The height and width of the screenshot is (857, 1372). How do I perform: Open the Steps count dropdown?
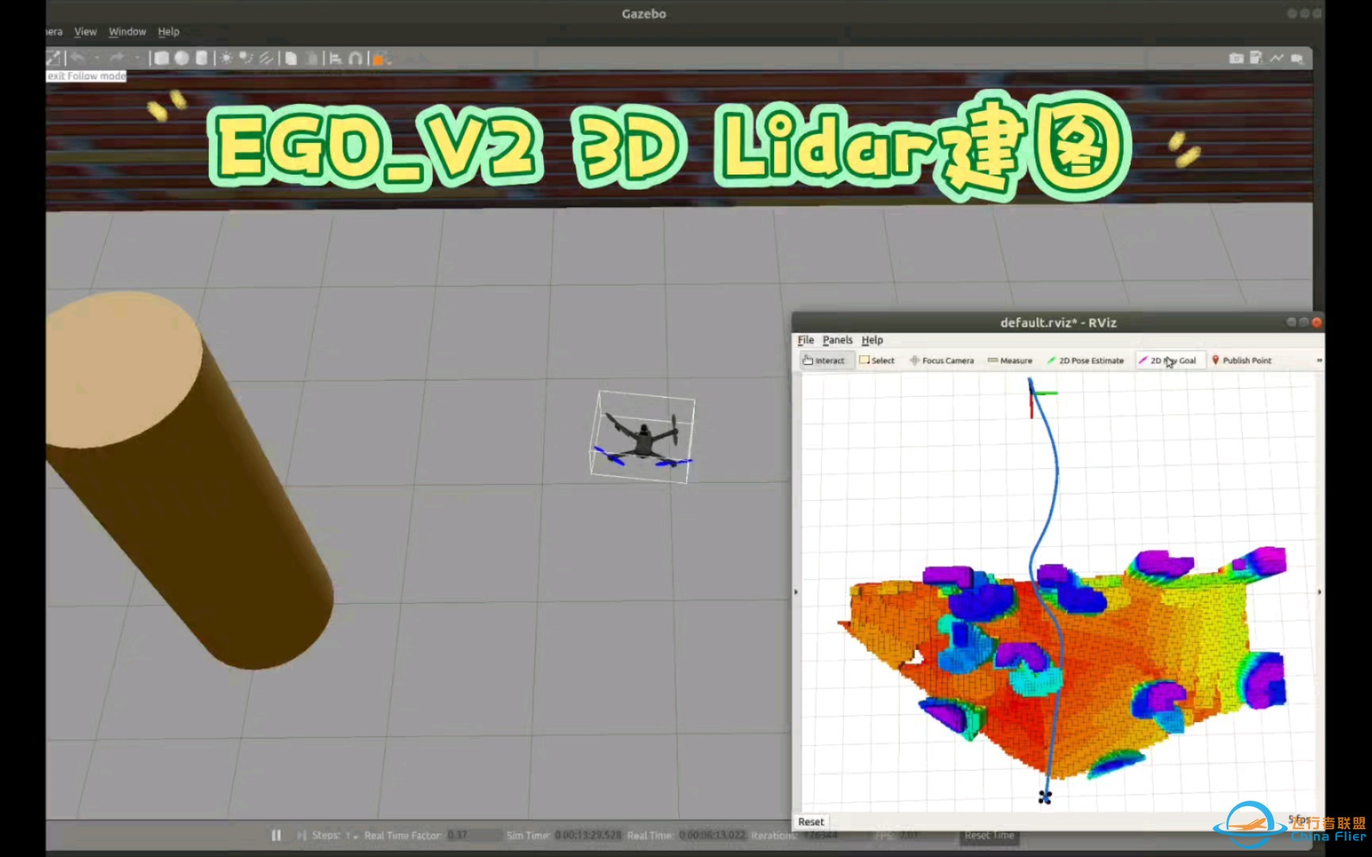tap(351, 836)
